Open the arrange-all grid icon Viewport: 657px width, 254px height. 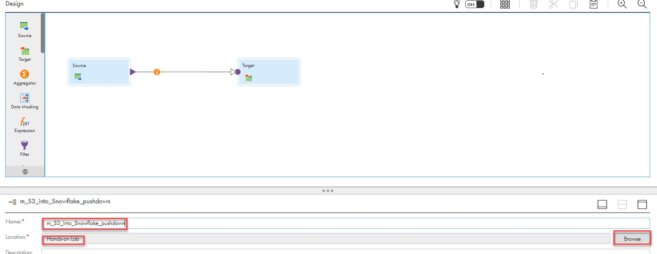[x=505, y=4]
